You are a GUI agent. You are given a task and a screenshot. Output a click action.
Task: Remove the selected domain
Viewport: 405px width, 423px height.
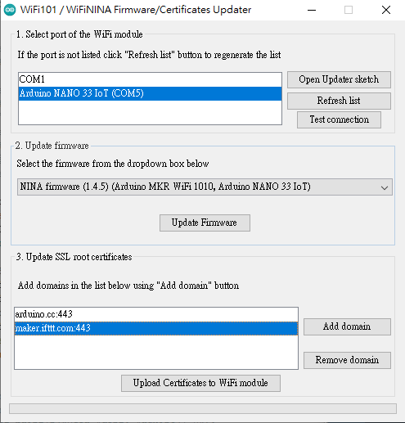(347, 360)
